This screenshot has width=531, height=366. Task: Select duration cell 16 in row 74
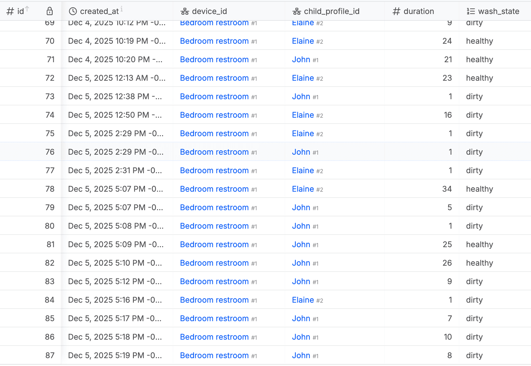(422, 115)
